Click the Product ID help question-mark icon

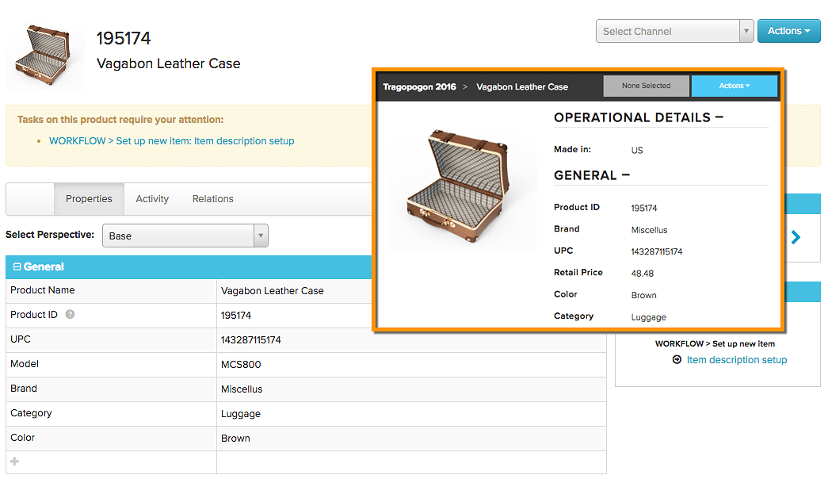tap(70, 315)
